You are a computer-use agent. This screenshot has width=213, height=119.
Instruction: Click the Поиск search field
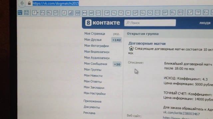(x=150, y=23)
